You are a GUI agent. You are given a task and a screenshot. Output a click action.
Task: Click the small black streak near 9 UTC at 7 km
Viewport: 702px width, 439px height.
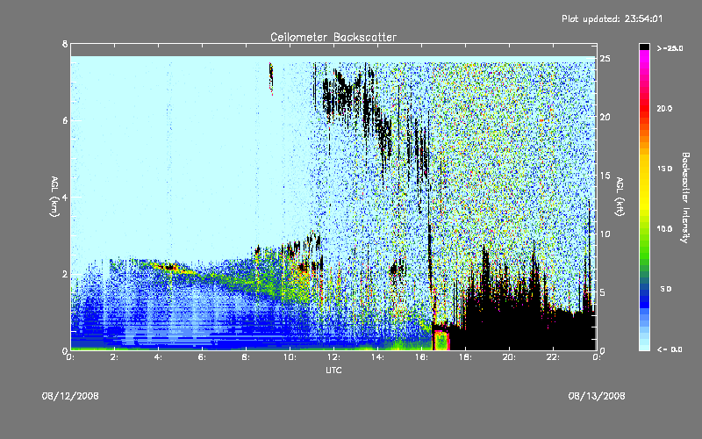[x=271, y=78]
